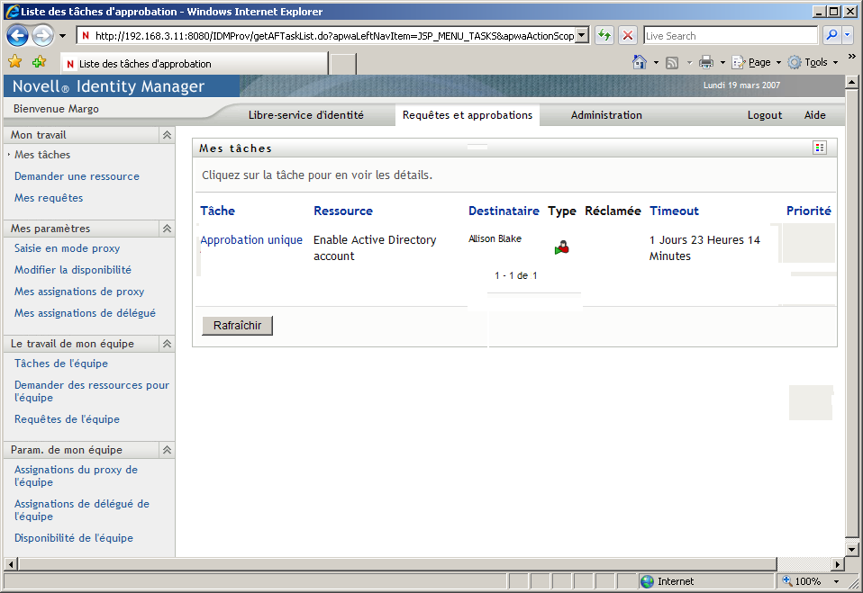Open the Page menu
This screenshot has height=593, width=863.
757,62
